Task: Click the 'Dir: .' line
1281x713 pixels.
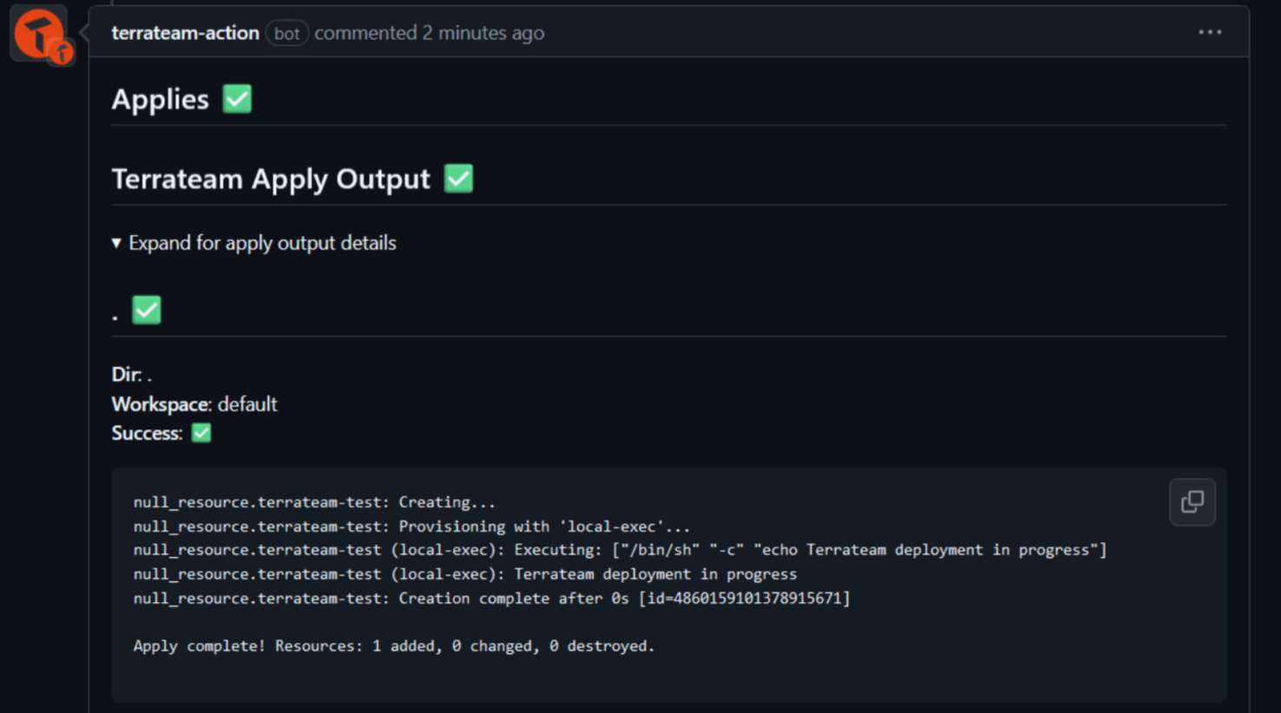Action: pos(131,375)
